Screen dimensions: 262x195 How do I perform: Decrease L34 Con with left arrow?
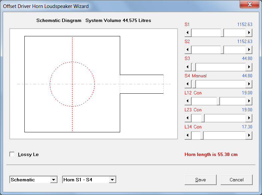pos(188,135)
